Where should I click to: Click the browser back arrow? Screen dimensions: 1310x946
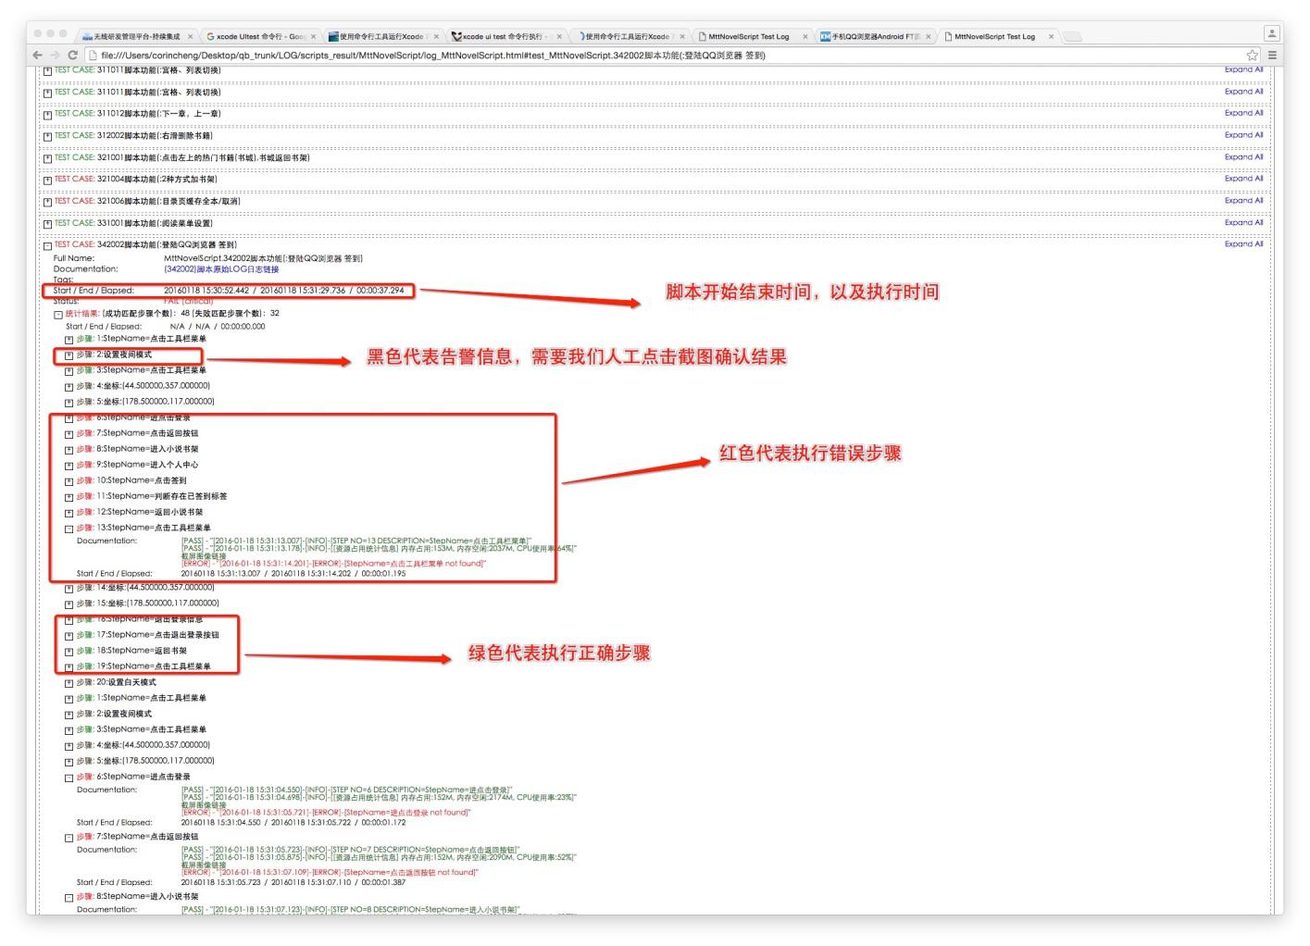click(38, 56)
